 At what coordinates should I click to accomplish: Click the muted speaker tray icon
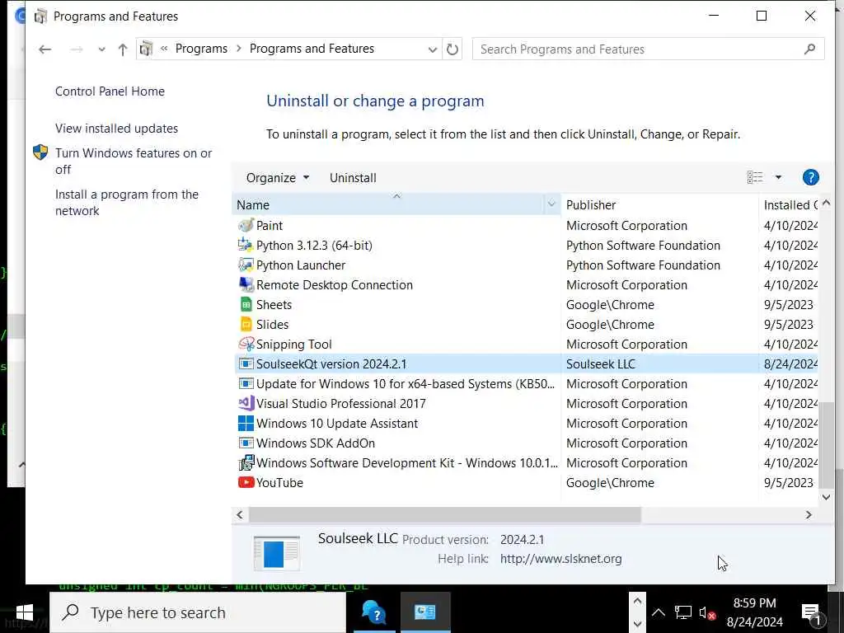coord(706,612)
